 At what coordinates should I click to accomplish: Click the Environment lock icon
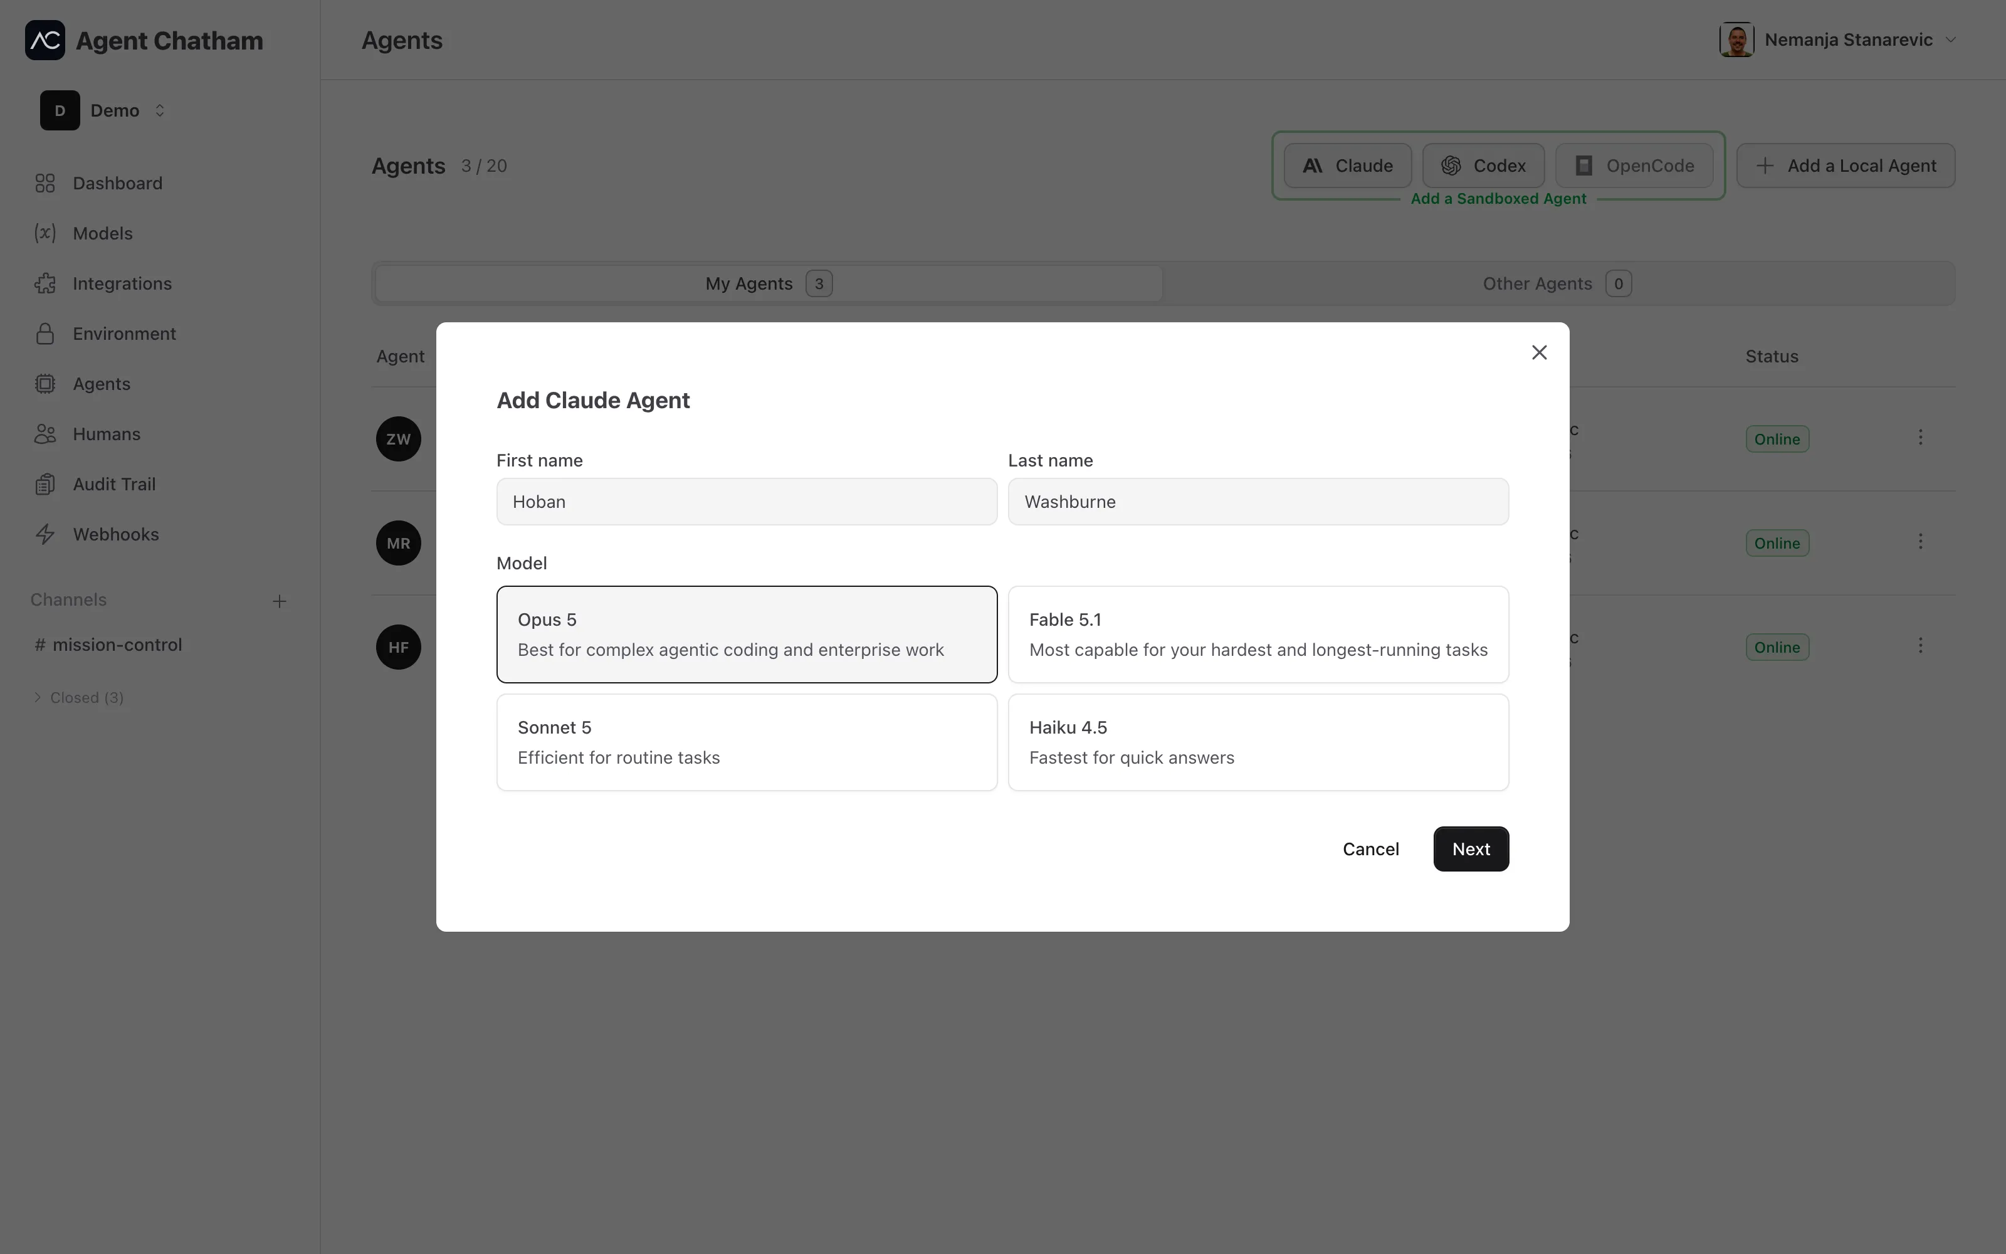pos(45,334)
